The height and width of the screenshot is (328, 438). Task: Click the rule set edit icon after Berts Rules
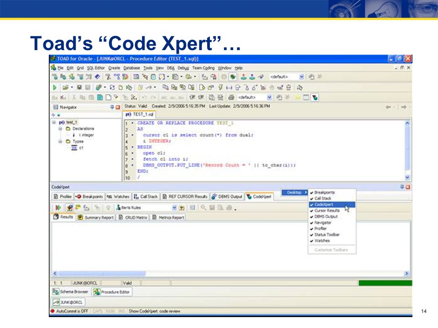point(182,208)
